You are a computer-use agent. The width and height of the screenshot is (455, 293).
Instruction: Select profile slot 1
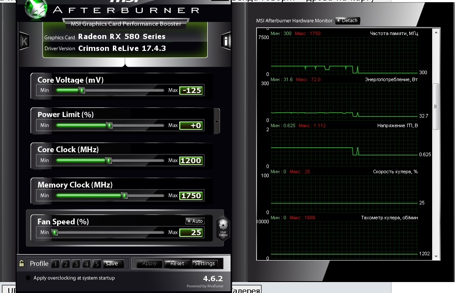tap(55, 264)
